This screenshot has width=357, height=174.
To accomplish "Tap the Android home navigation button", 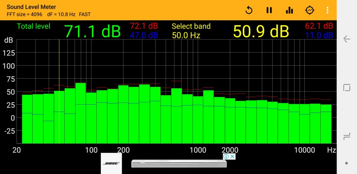I will tap(347, 87).
